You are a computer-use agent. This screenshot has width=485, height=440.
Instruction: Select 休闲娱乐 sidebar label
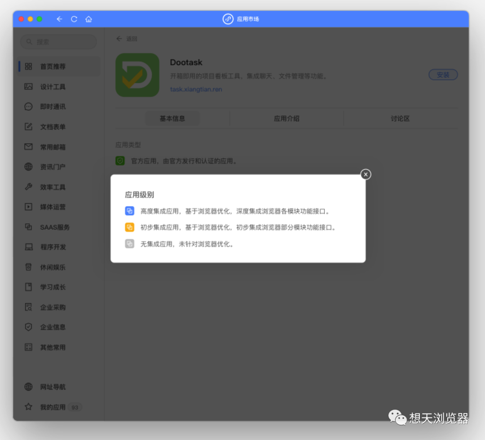(53, 267)
